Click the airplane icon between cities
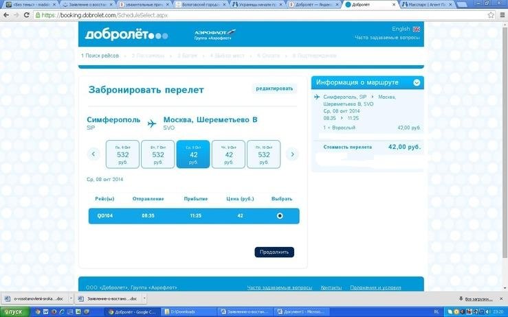 click(152, 124)
